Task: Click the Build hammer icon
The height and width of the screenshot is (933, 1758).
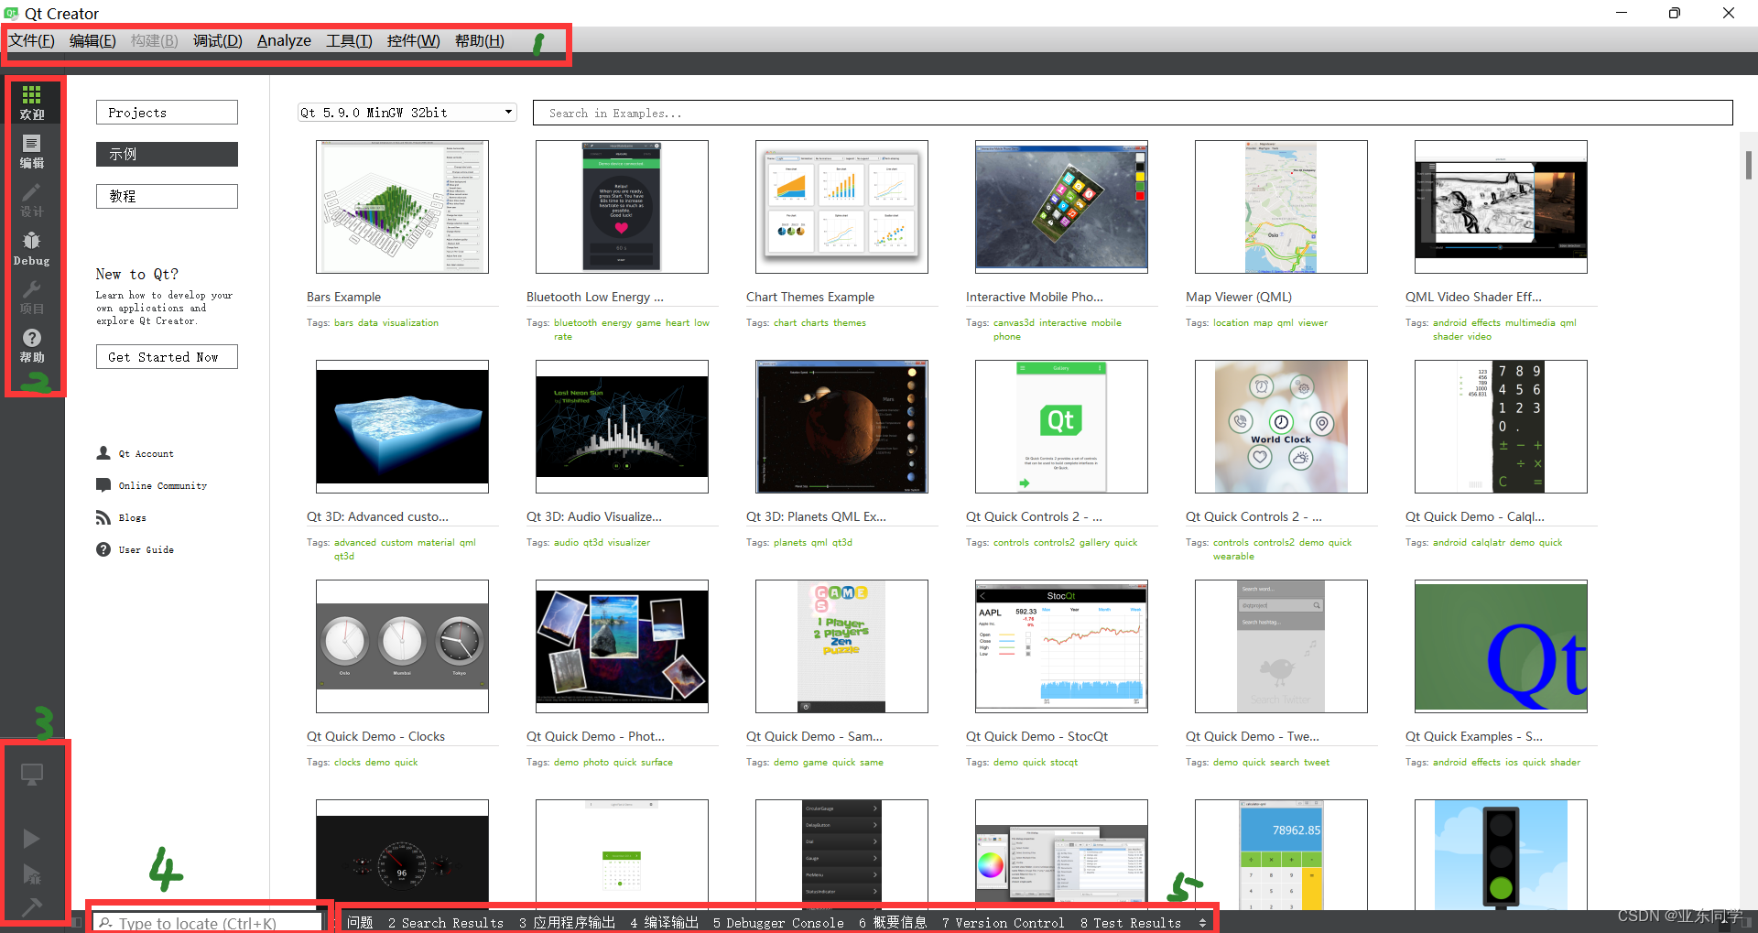Action: pyautogui.click(x=31, y=906)
